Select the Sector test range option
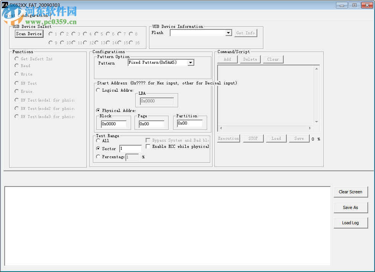 pos(98,149)
